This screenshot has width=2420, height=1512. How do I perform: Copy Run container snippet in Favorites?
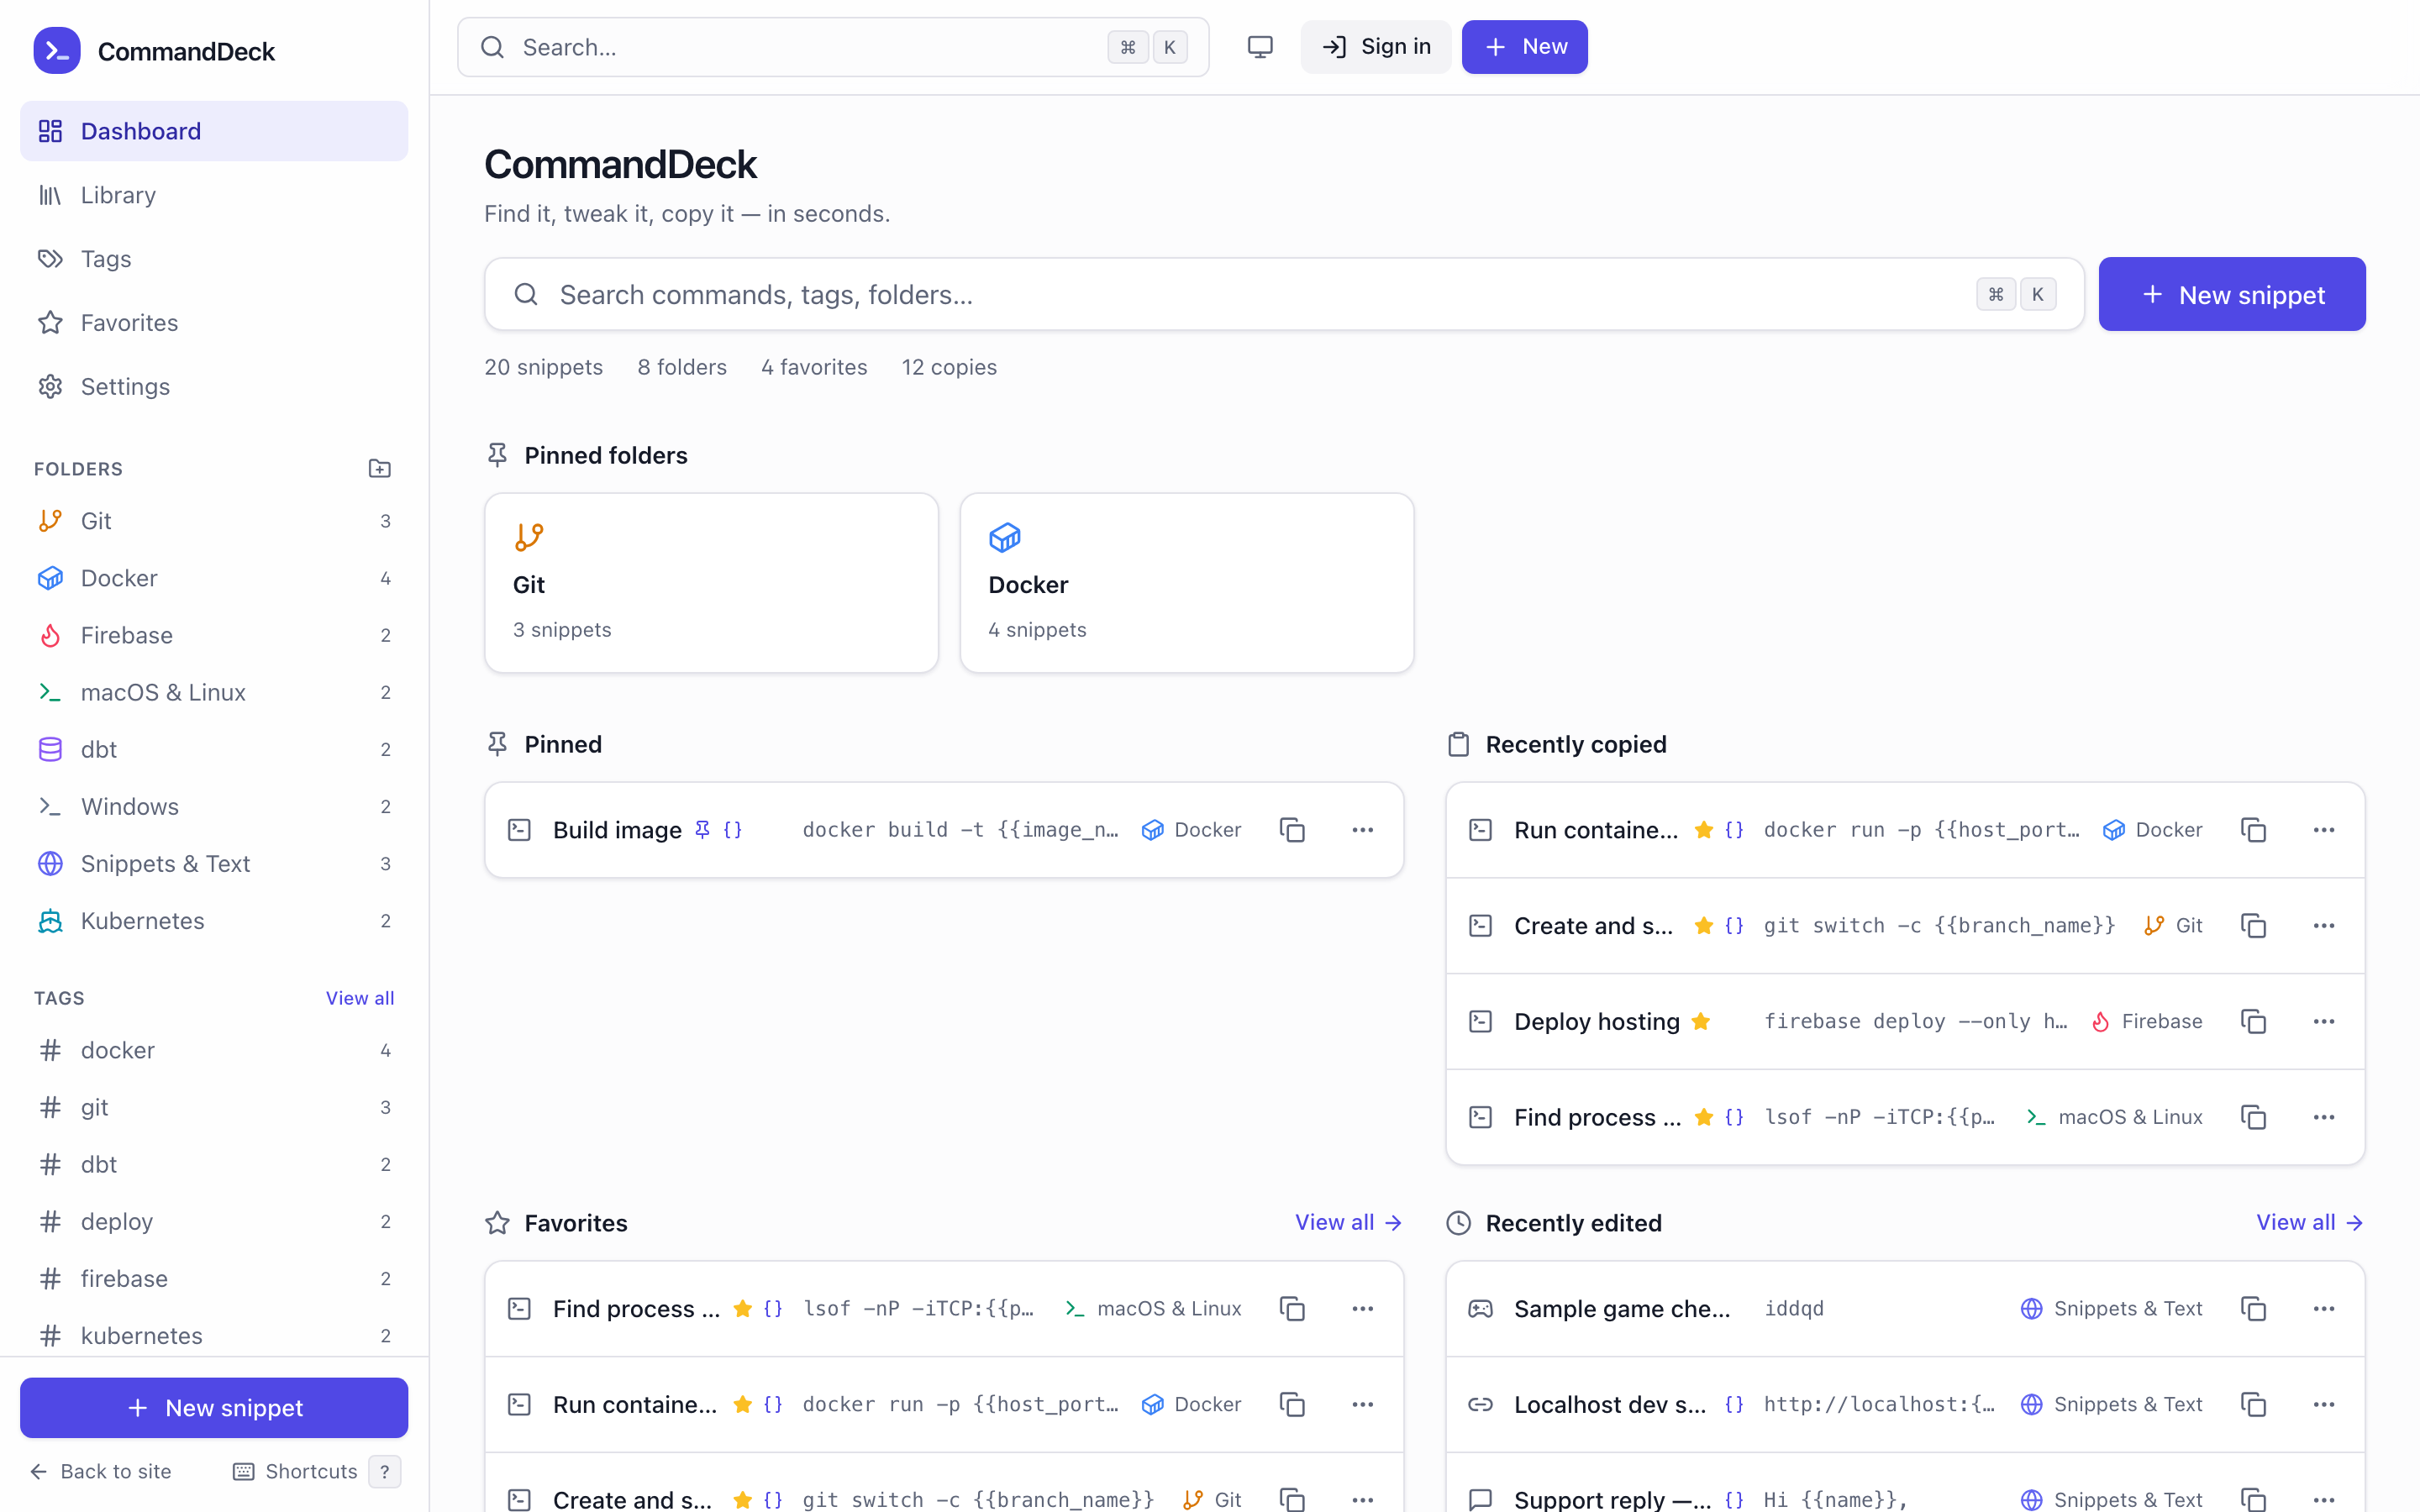click(x=1292, y=1405)
